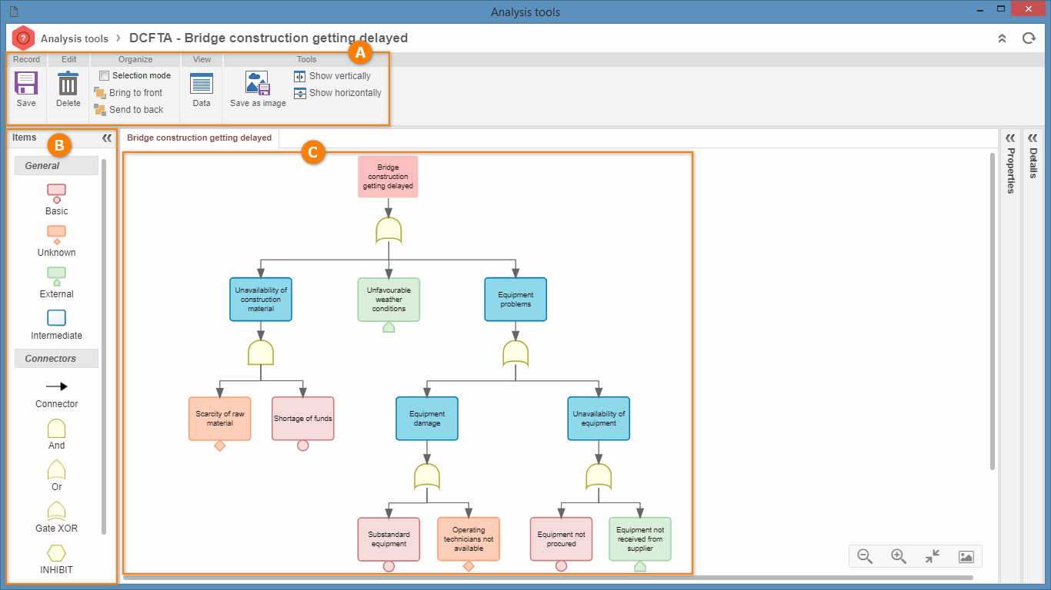
Task: Enable Selection mode checkbox
Action: pyautogui.click(x=105, y=76)
